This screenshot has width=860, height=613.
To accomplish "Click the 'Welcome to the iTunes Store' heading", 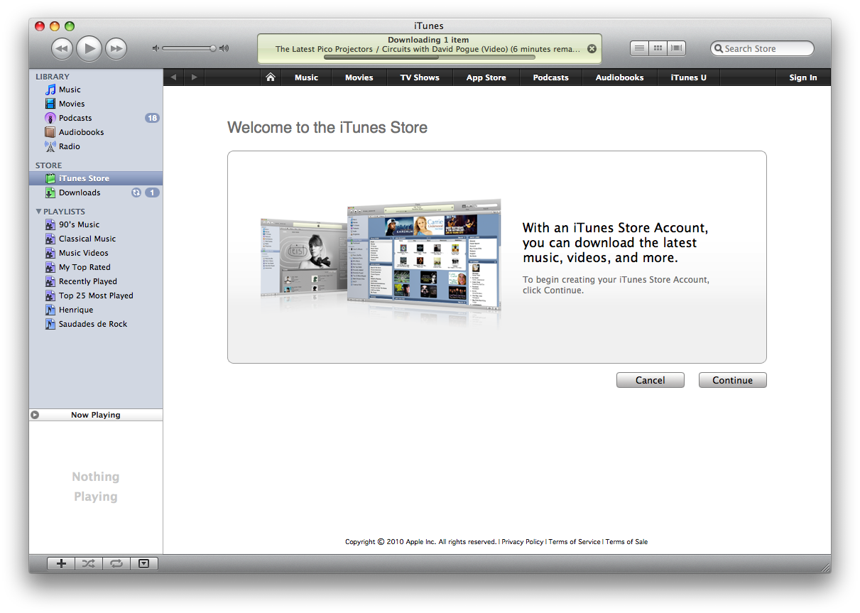I will [327, 128].
